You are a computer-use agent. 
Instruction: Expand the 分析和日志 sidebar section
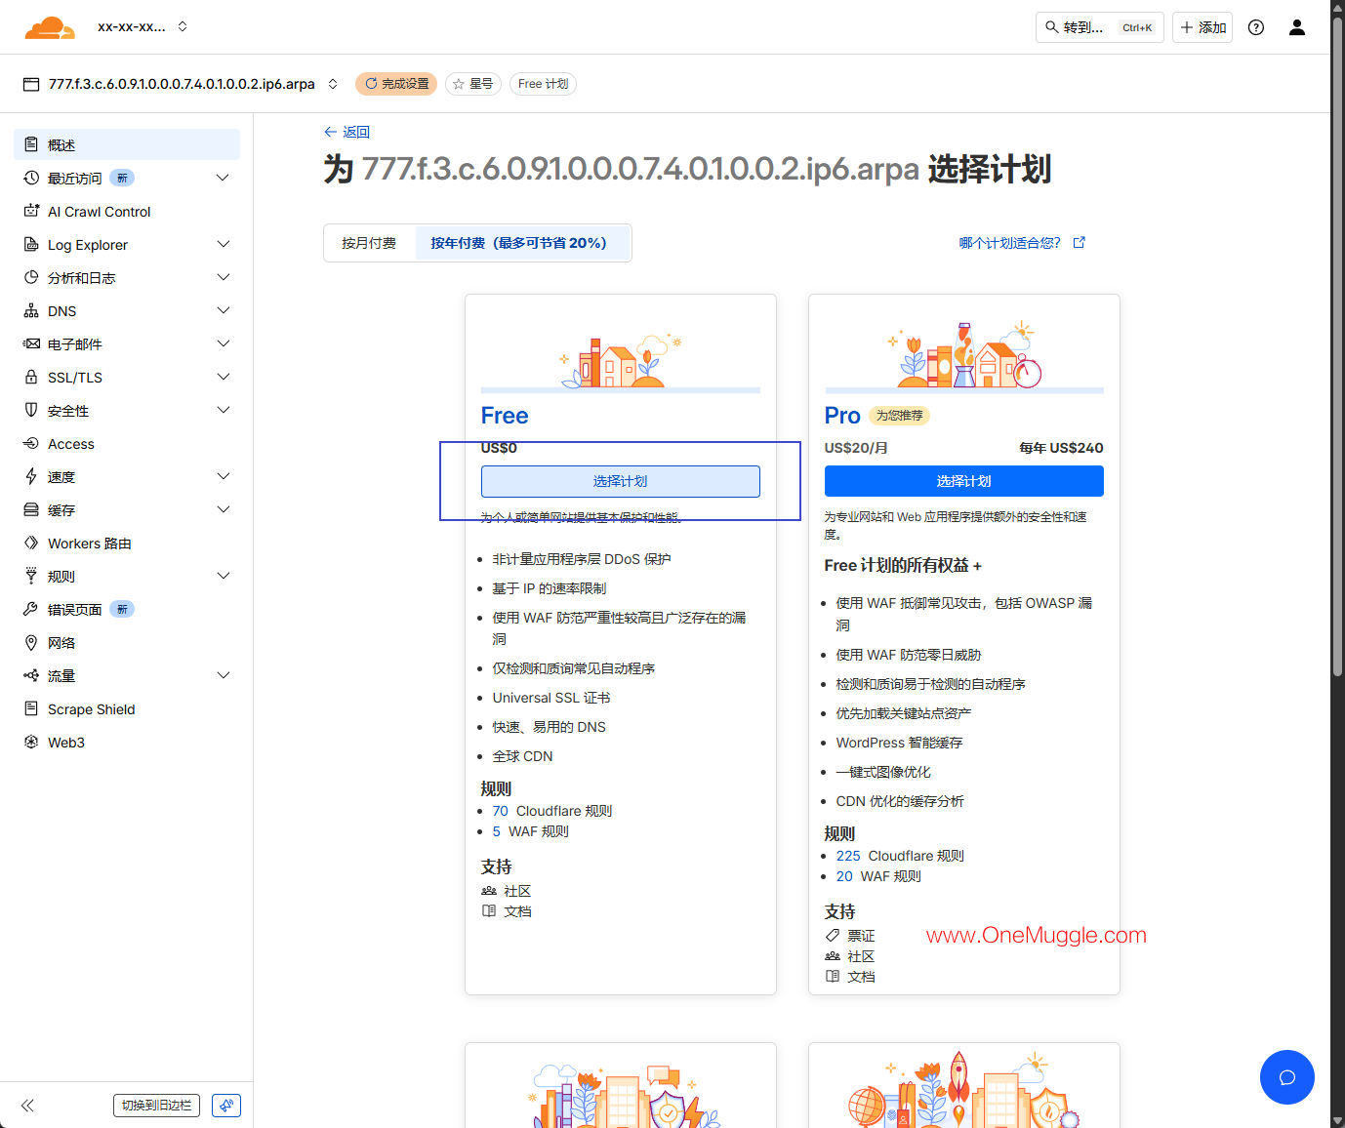tap(223, 277)
